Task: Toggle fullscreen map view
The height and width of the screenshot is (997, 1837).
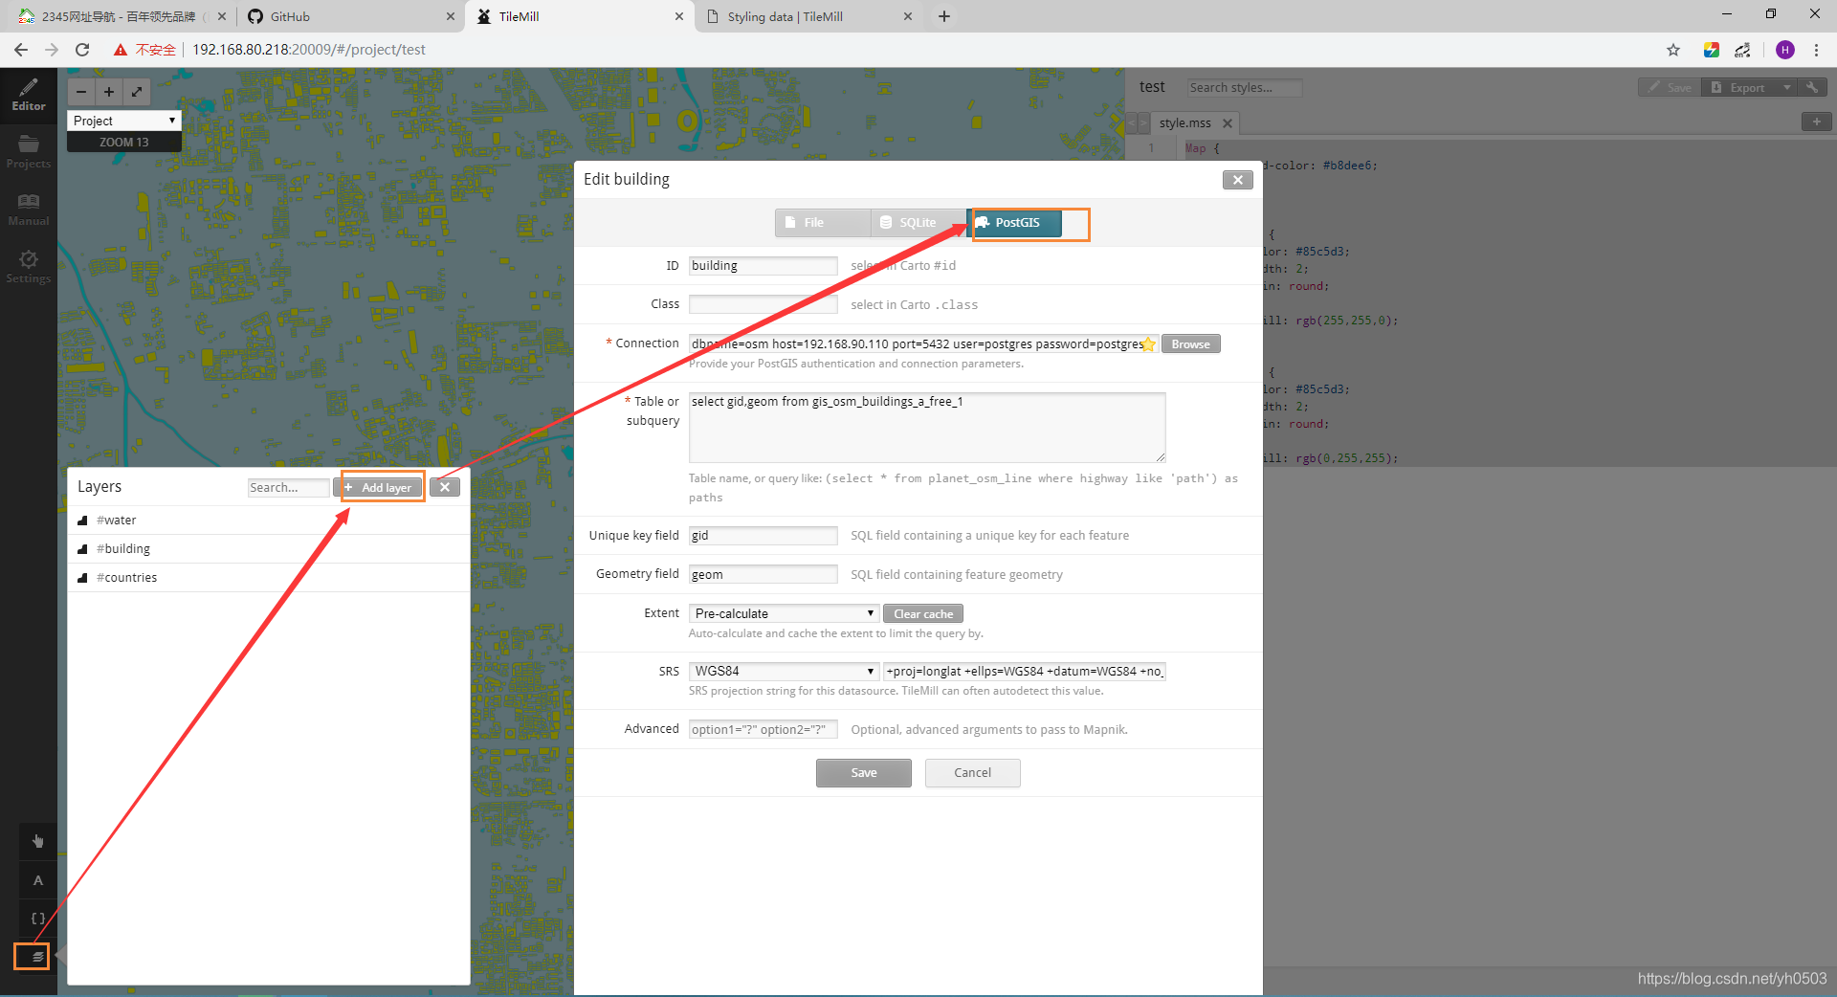Action: click(137, 92)
